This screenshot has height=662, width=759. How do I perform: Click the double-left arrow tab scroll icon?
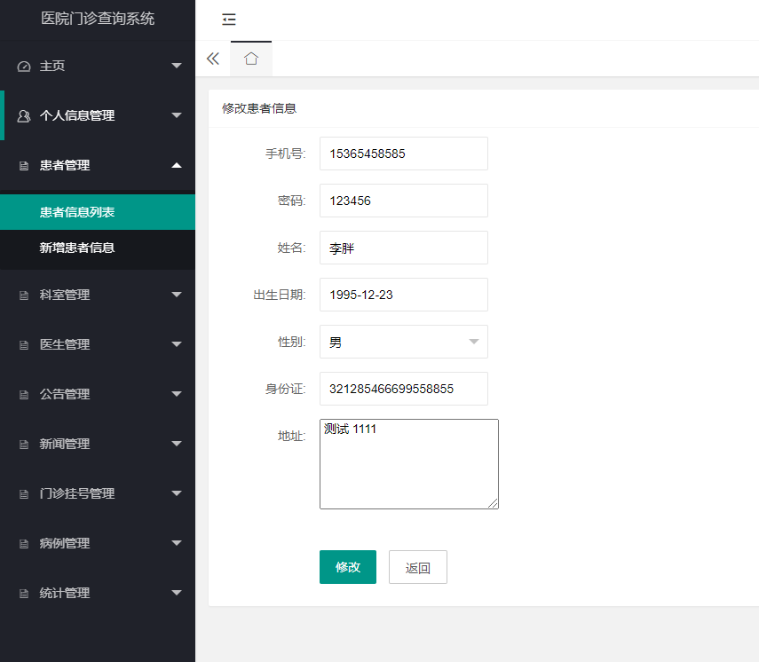click(213, 59)
